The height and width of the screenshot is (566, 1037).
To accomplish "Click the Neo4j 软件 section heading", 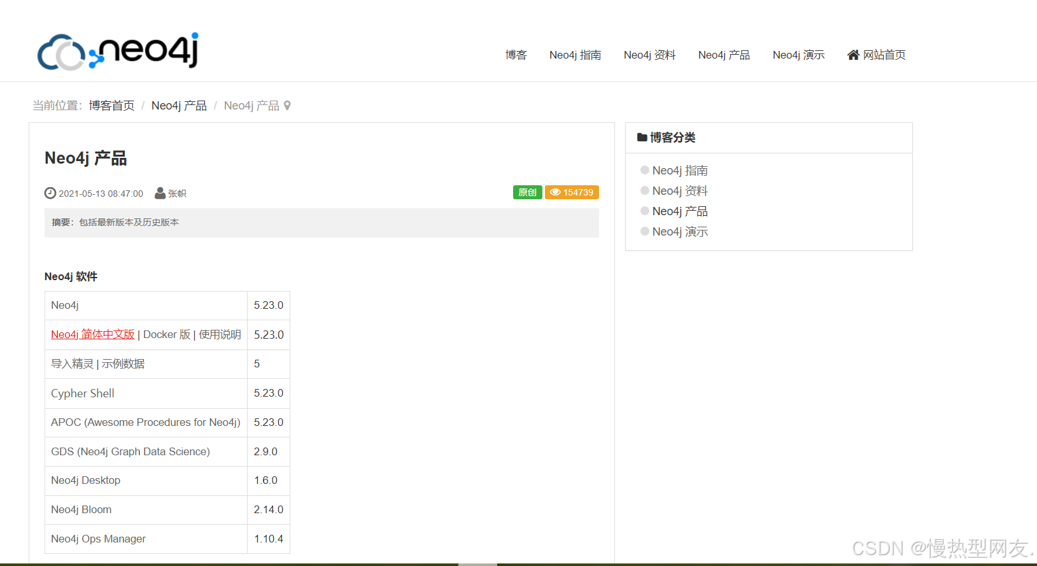I will click(71, 276).
